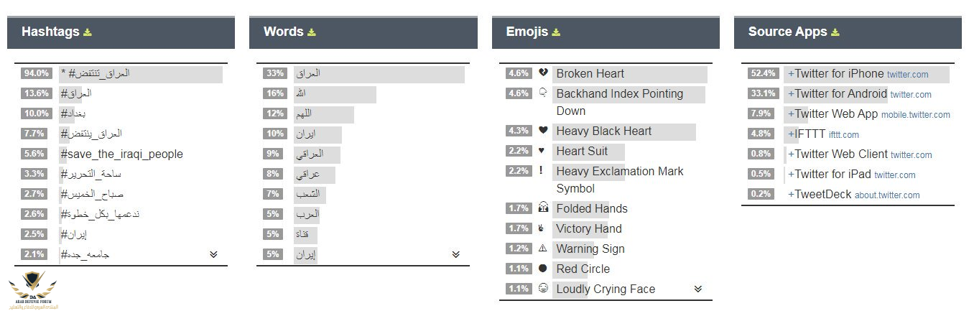Download the Hashtags data

point(88,32)
